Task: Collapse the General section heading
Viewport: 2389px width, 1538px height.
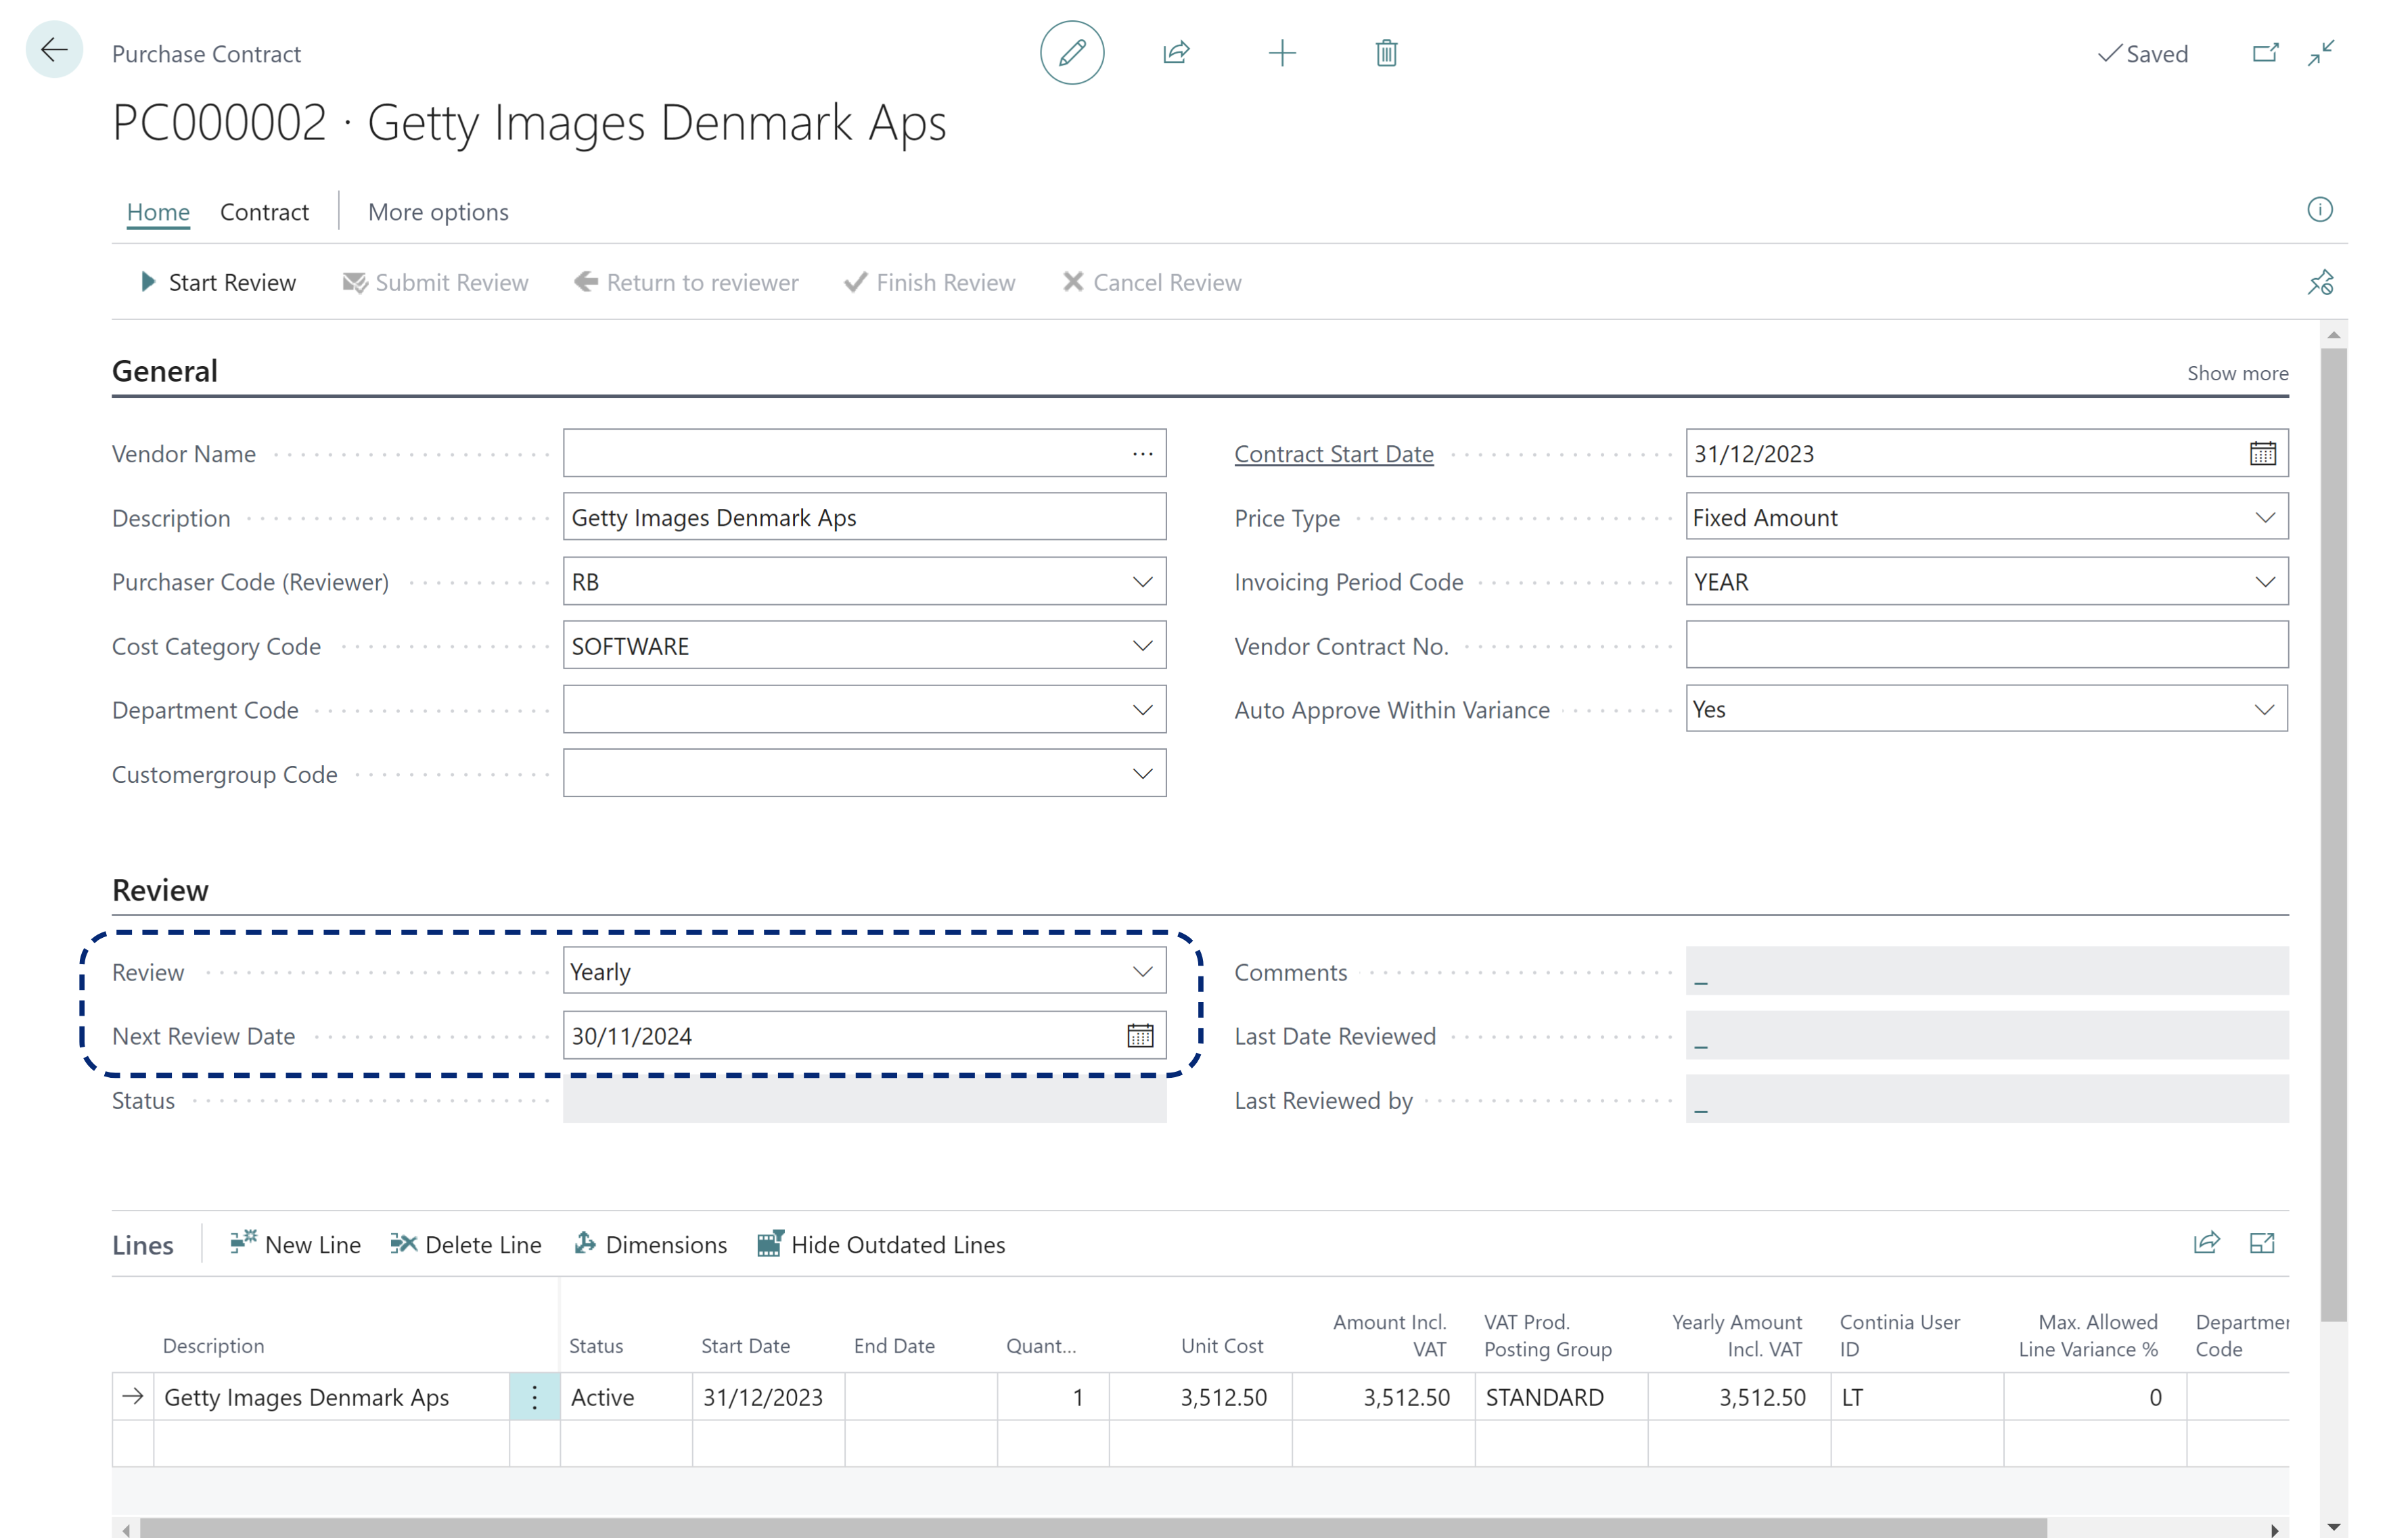Action: [x=164, y=371]
